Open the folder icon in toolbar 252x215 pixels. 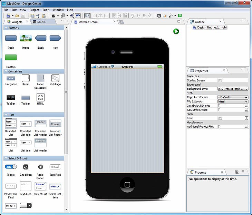17,16
